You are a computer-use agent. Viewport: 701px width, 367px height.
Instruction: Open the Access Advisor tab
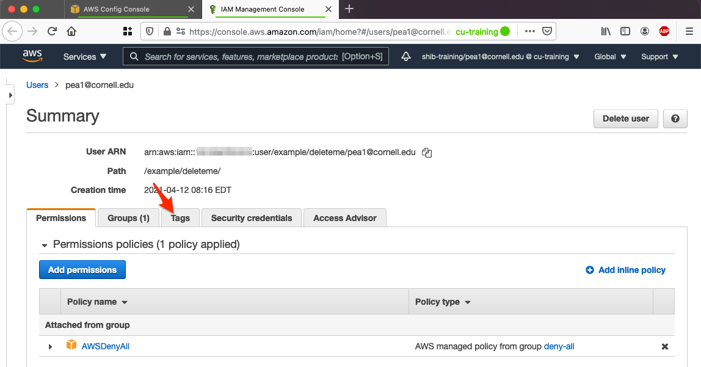click(344, 218)
